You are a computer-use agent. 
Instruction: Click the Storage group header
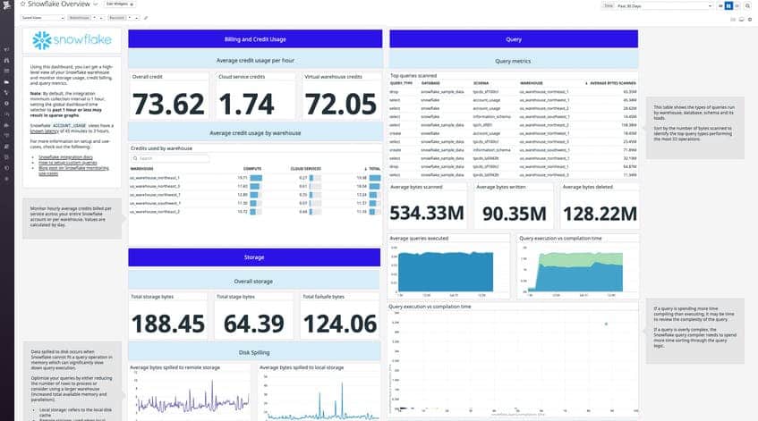(x=254, y=257)
